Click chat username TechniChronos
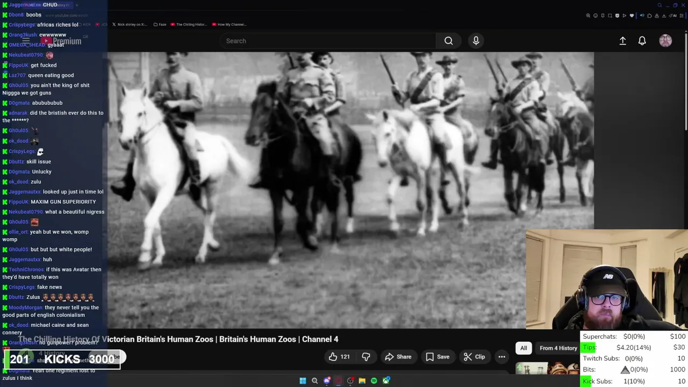688x387 pixels. click(x=26, y=270)
